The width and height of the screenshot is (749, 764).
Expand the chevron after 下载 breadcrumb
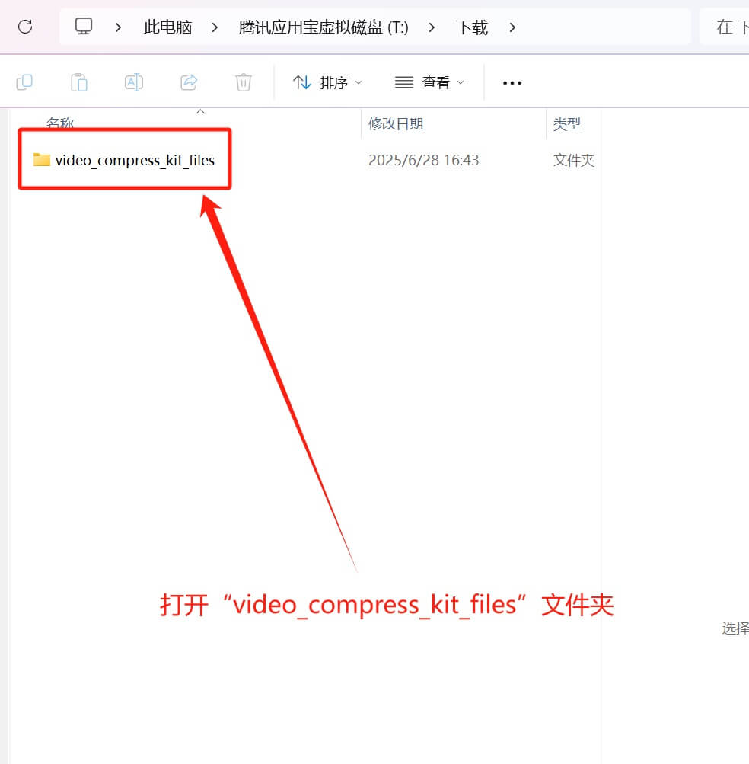tap(512, 27)
